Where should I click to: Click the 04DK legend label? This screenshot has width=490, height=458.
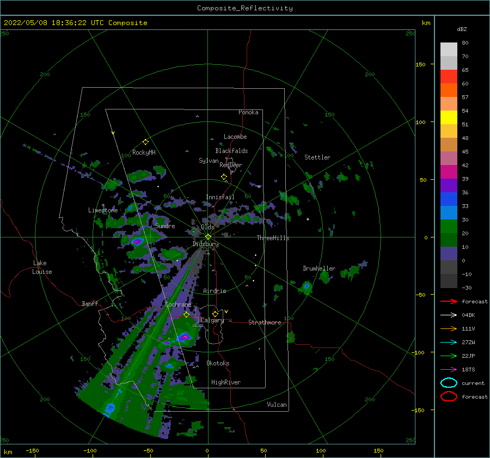click(468, 315)
